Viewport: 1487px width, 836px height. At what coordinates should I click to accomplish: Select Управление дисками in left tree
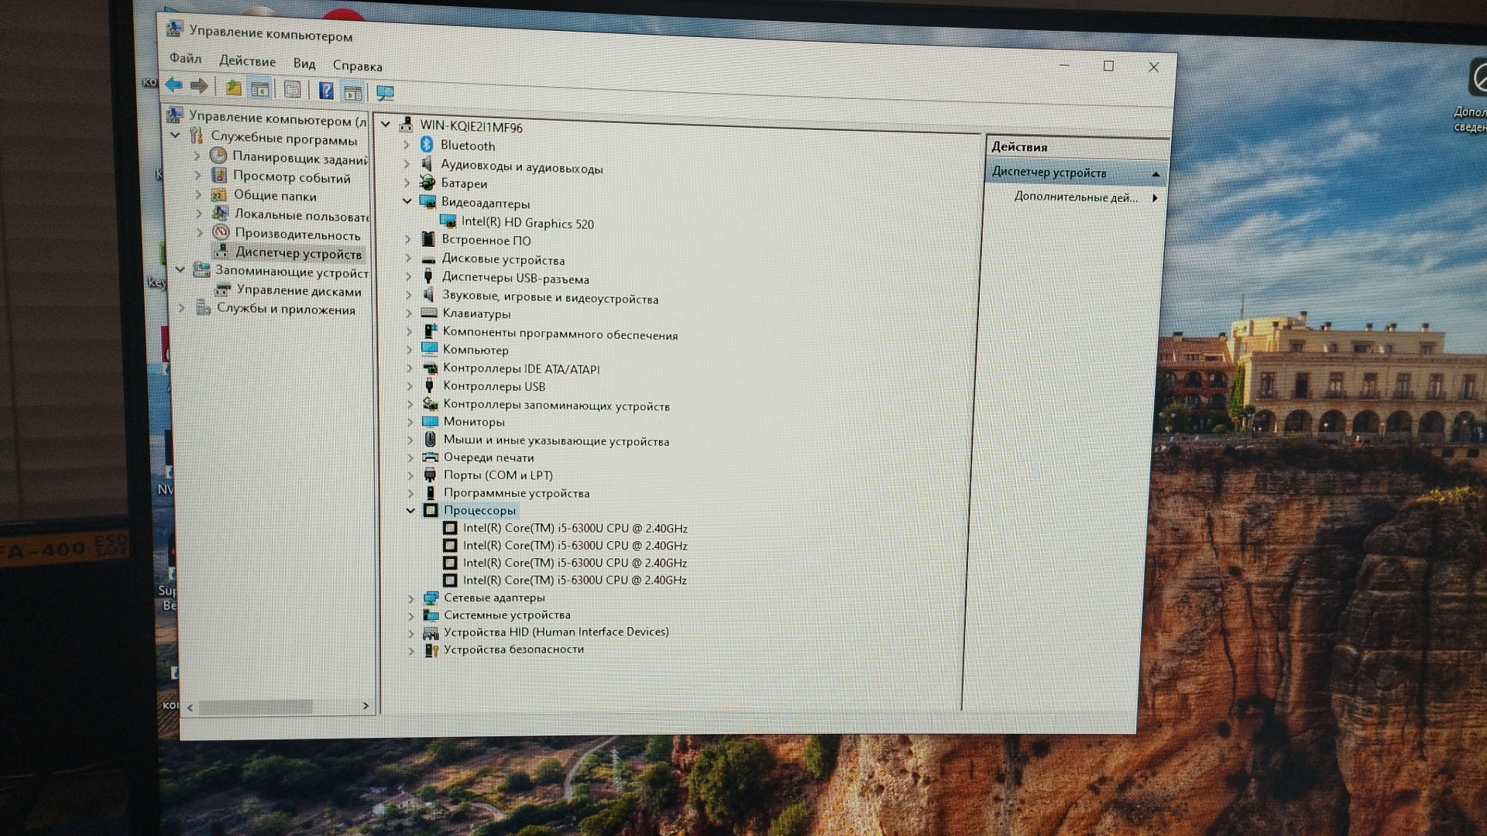299,291
